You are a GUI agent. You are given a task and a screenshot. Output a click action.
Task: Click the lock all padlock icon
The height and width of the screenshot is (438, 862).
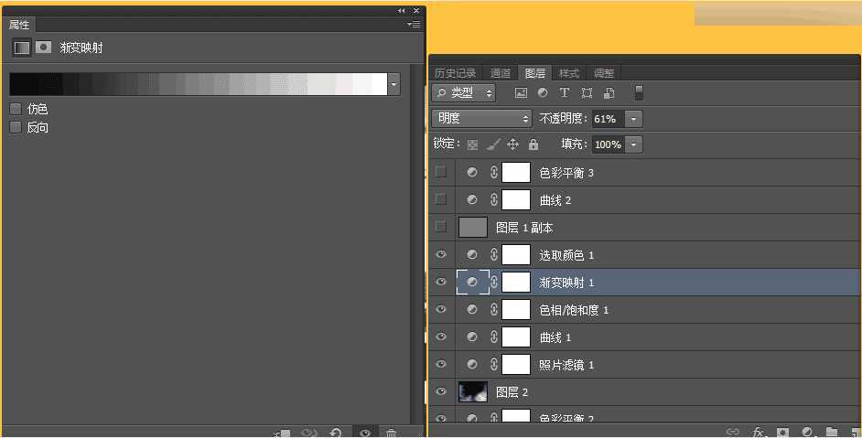click(x=533, y=144)
